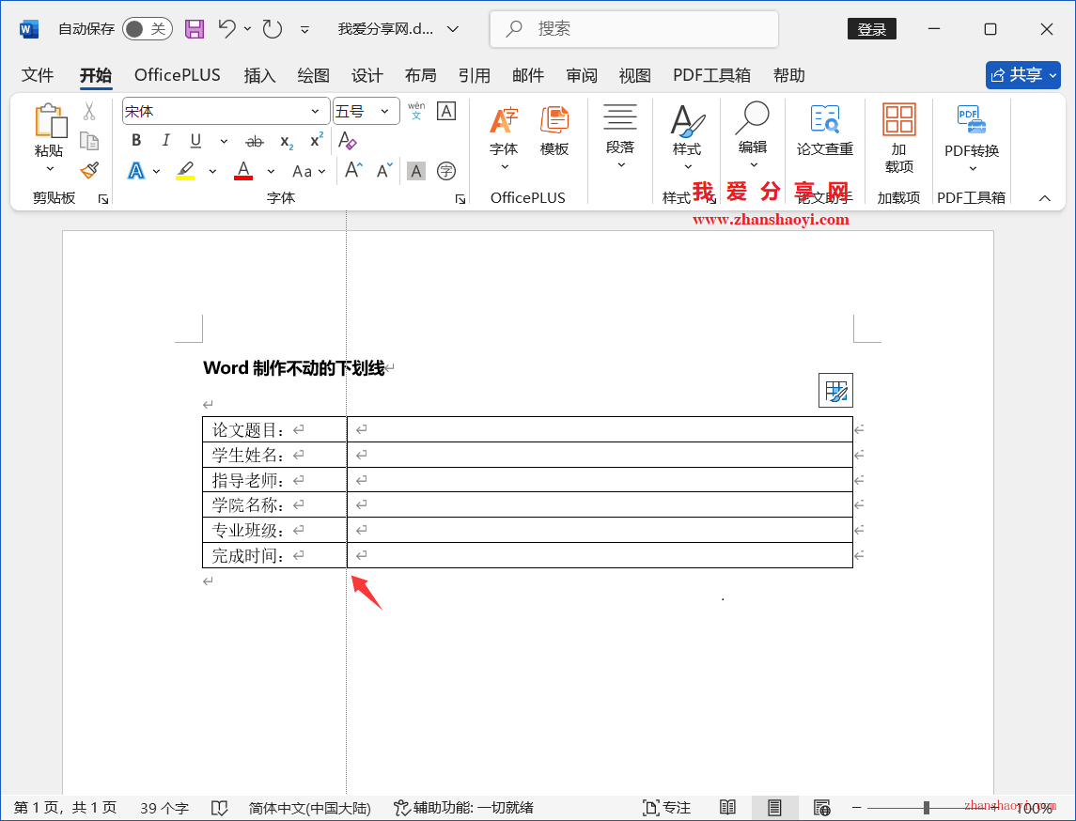
Task: Collapse the ribbon with chevron arrow
Action: pyautogui.click(x=1044, y=198)
